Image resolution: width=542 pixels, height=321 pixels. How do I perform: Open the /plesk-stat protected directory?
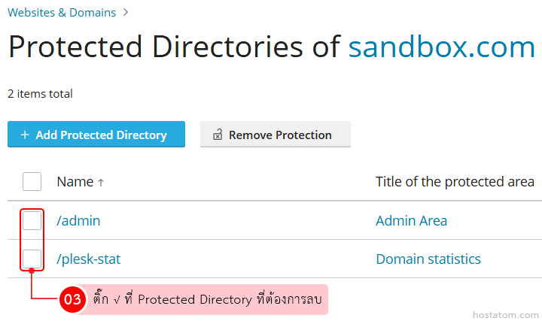point(88,259)
